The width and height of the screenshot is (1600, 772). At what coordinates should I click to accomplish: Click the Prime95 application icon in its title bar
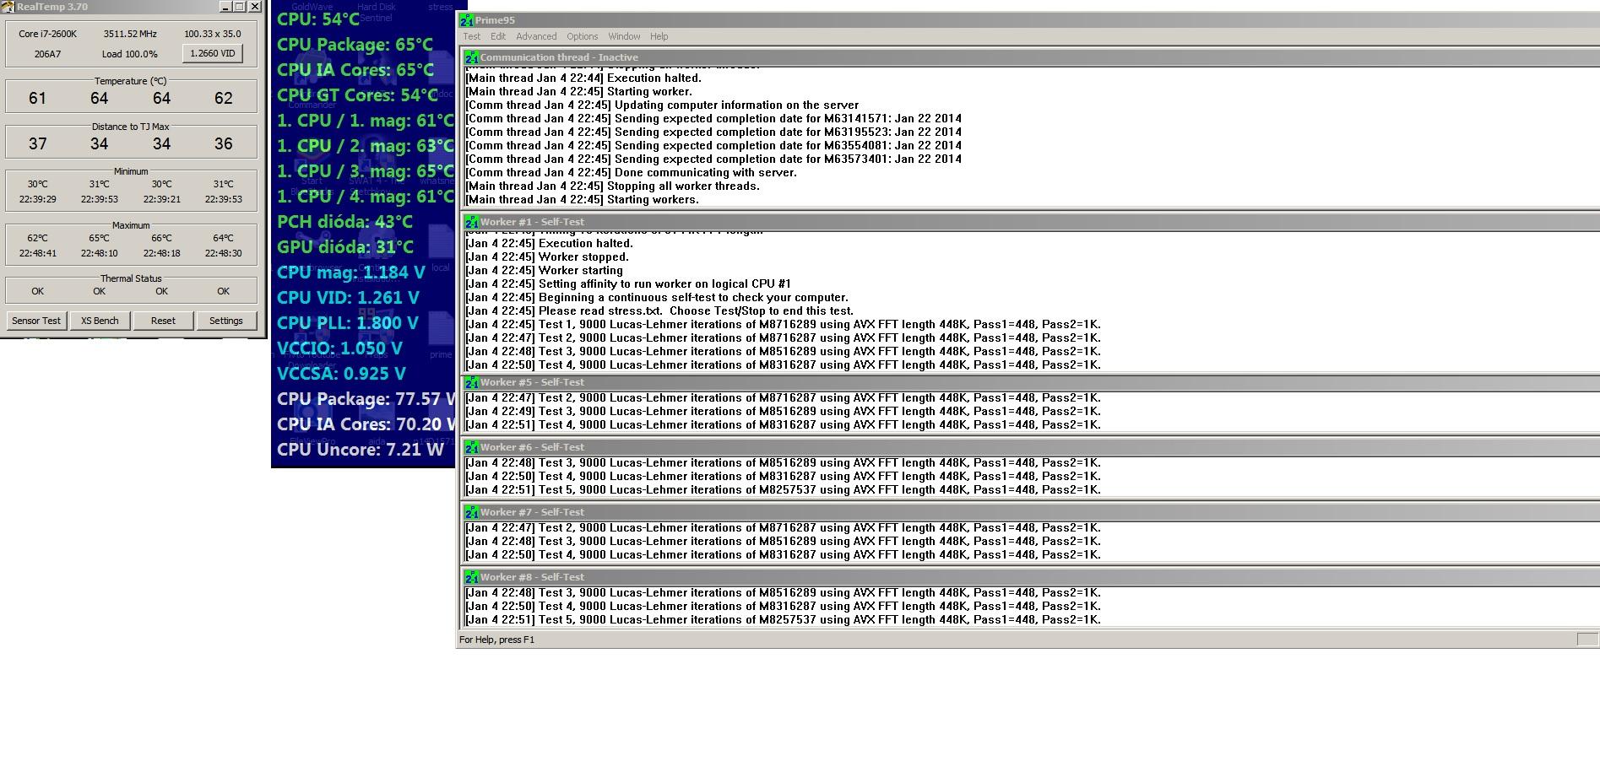(x=467, y=20)
